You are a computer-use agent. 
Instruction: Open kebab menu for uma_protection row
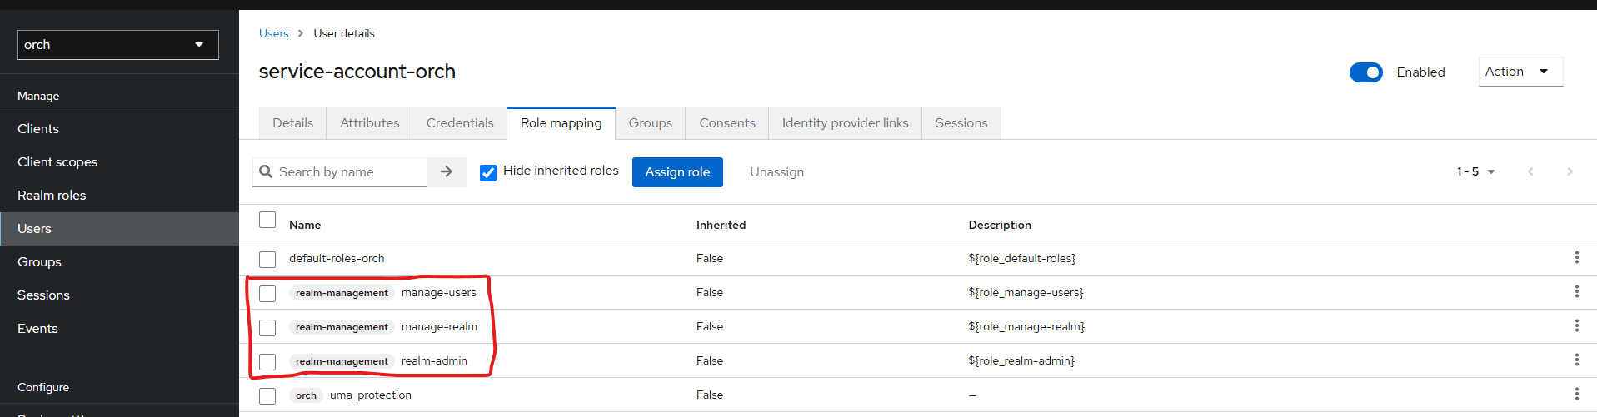tap(1576, 395)
